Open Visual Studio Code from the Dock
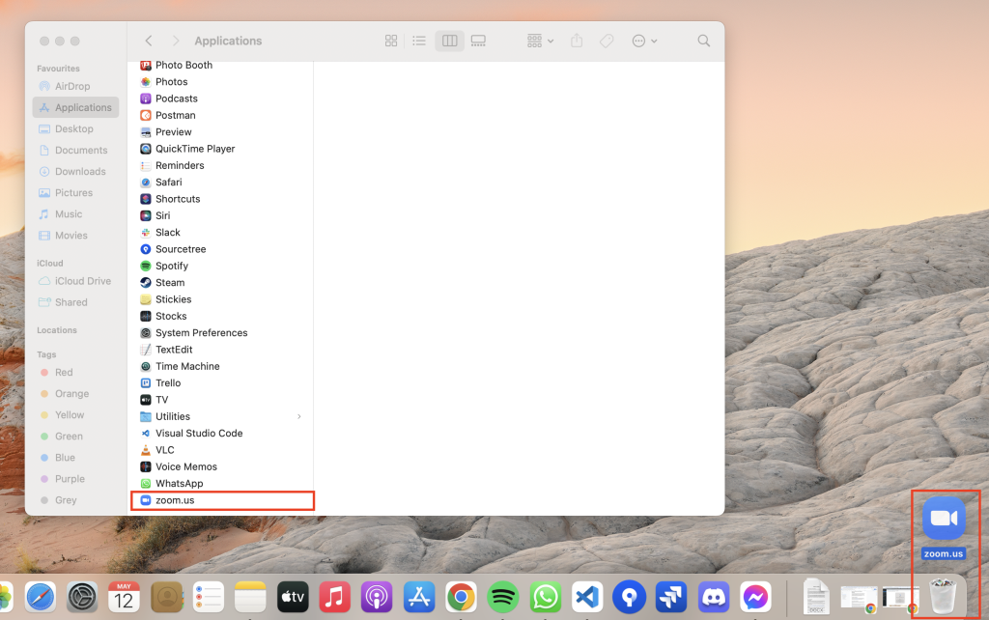 (587, 597)
